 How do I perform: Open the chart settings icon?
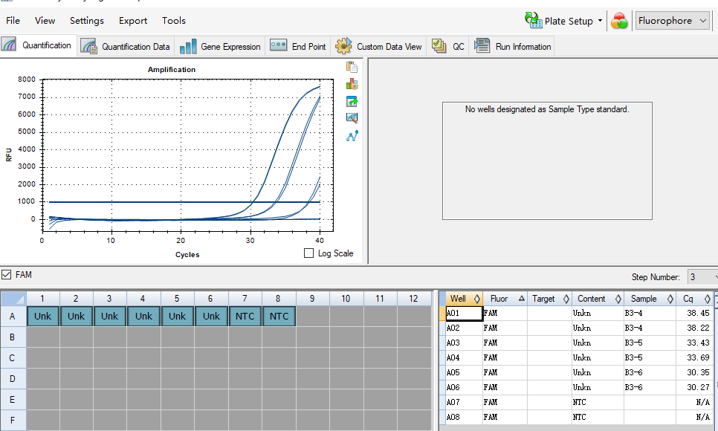click(x=352, y=84)
